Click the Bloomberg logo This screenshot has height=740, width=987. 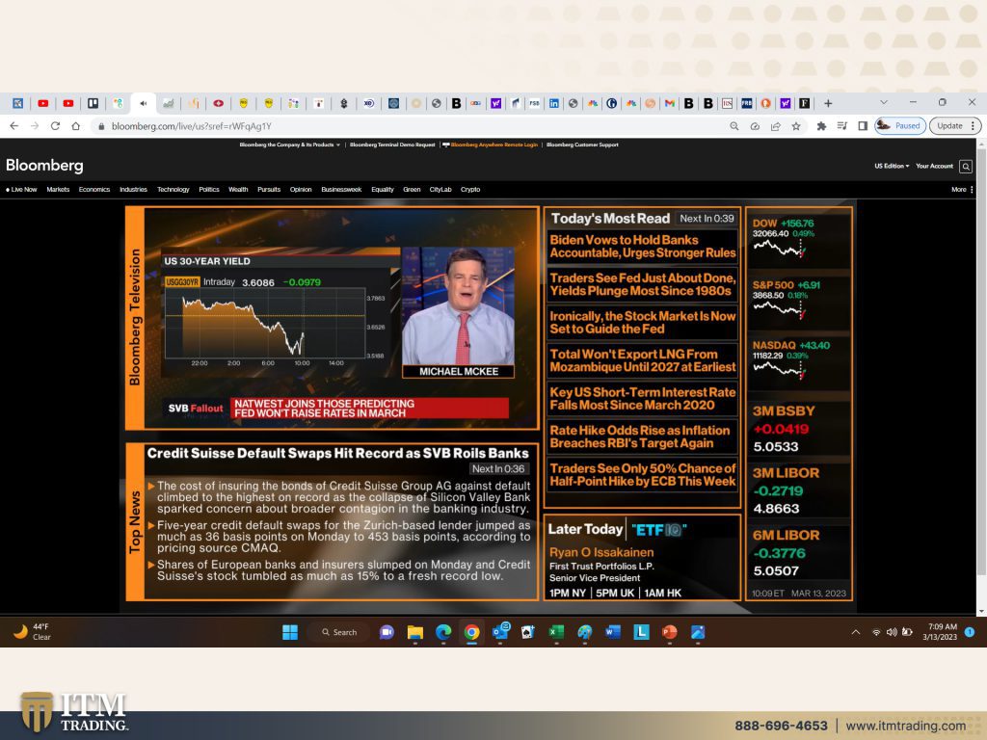44,166
